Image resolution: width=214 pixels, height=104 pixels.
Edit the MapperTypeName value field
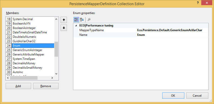click(x=172, y=30)
